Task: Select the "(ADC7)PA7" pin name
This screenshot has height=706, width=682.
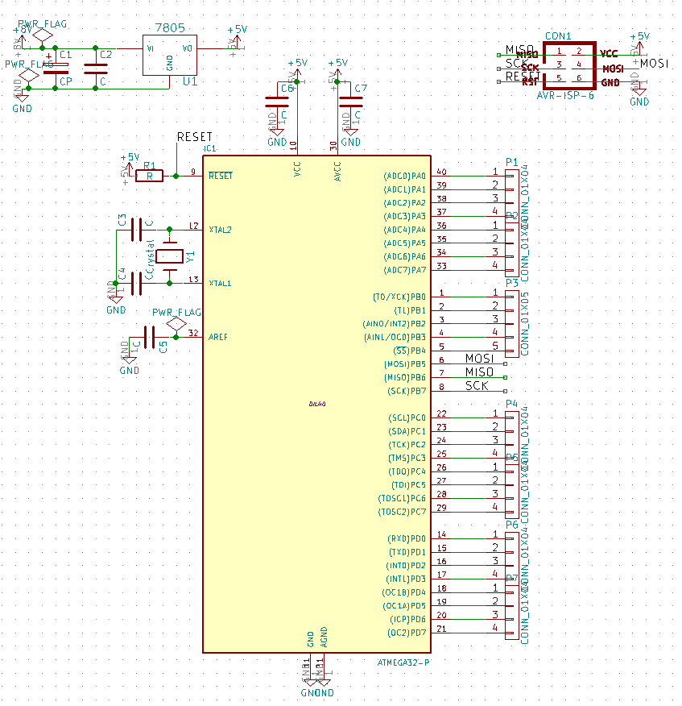Action: point(404,270)
